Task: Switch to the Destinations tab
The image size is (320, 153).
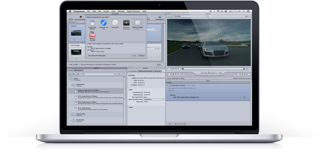Action: point(79,70)
